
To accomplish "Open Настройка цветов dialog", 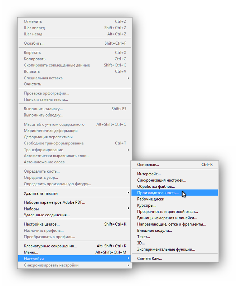I will 74,224.
